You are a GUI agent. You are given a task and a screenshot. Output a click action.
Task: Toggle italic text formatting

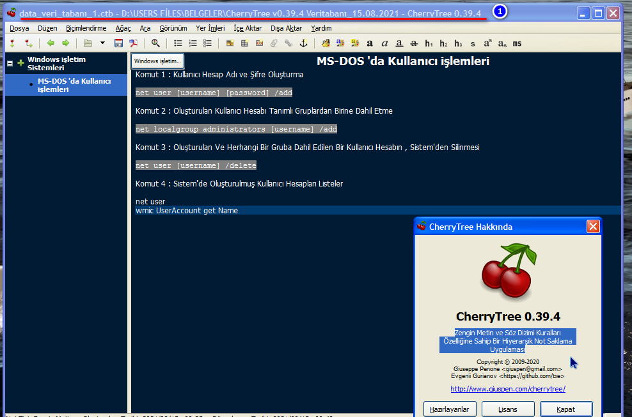384,43
